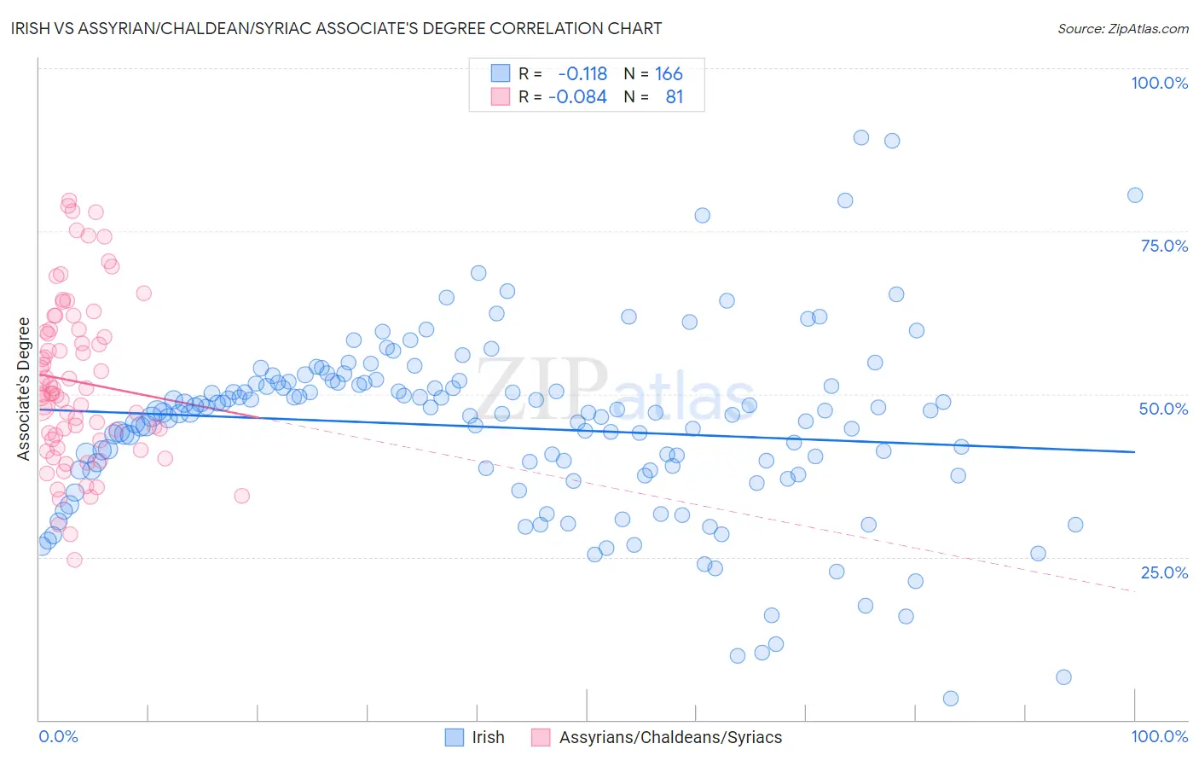Screen dimensions: 1199x761
Task: Open the ZipAtlas.com source link
Action: (x=1123, y=28)
